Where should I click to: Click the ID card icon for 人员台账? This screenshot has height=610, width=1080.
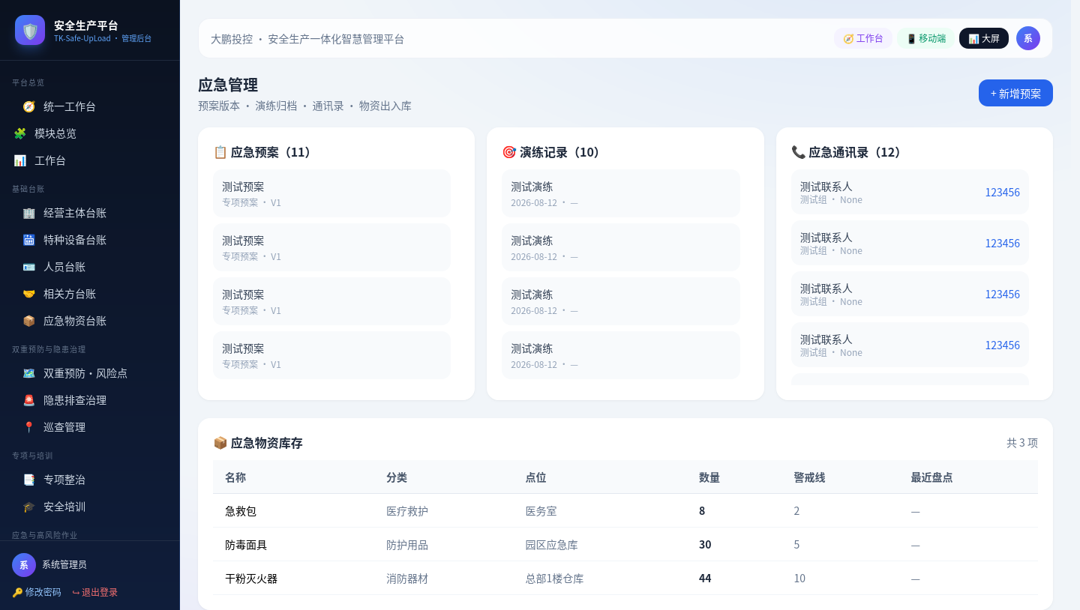pos(29,267)
